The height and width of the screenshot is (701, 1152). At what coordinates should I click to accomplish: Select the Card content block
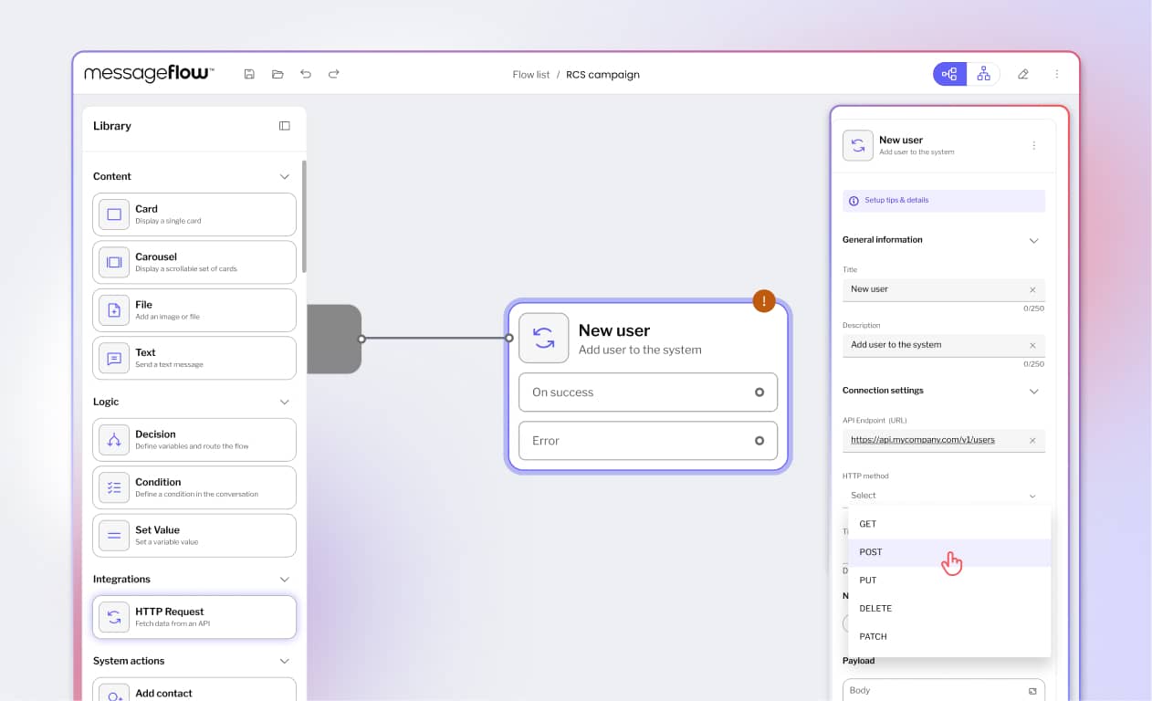[x=194, y=214]
